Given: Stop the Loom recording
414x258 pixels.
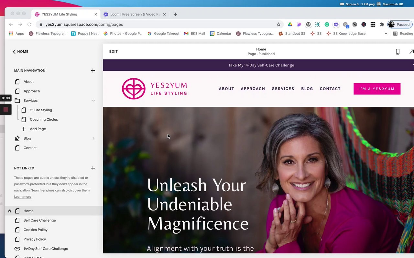Looking at the screenshot, I should point(5,110).
